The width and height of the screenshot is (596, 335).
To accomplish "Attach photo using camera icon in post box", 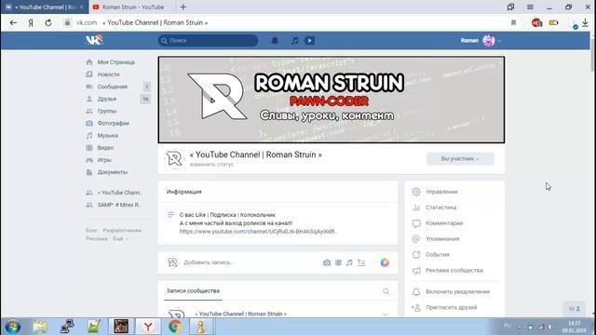I will pyautogui.click(x=327, y=262).
